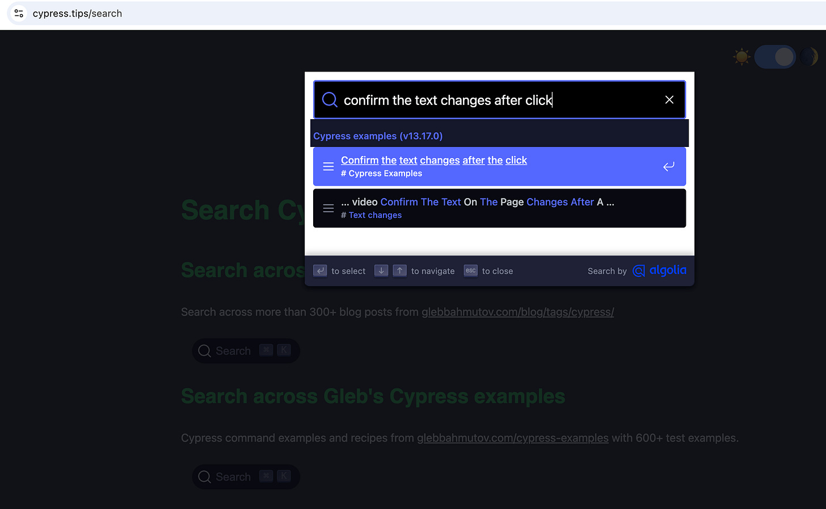Select the moon icon for dark theme
826x509 pixels.
tap(810, 56)
